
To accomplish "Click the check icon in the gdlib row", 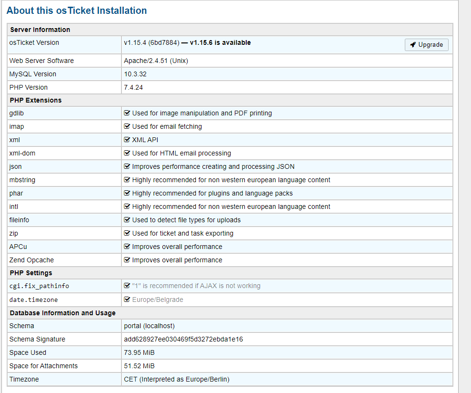I will [127, 113].
